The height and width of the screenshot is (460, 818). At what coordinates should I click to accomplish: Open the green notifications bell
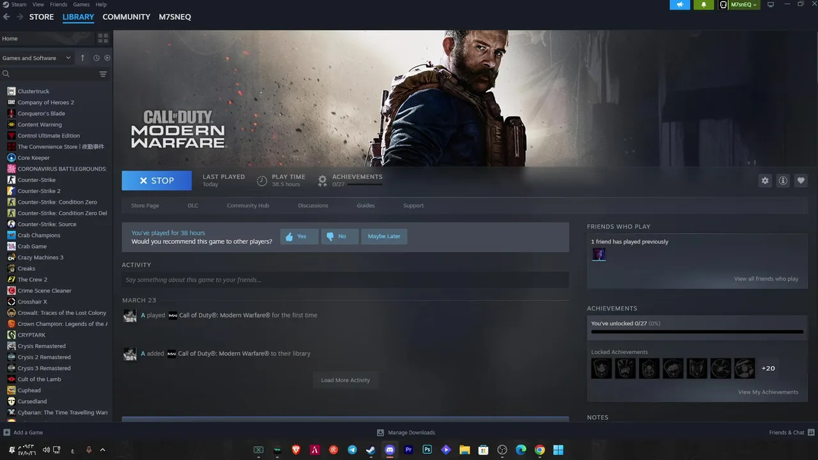pos(704,4)
